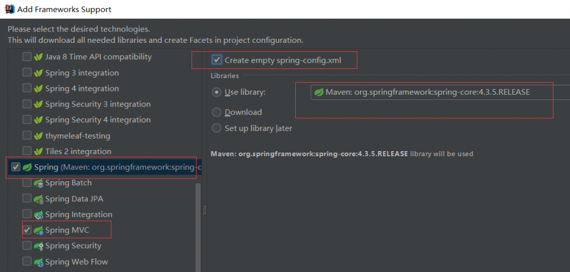570x272 pixels.
Task: Enable Java 8 Time API compatibility checkbox
Action: point(27,56)
